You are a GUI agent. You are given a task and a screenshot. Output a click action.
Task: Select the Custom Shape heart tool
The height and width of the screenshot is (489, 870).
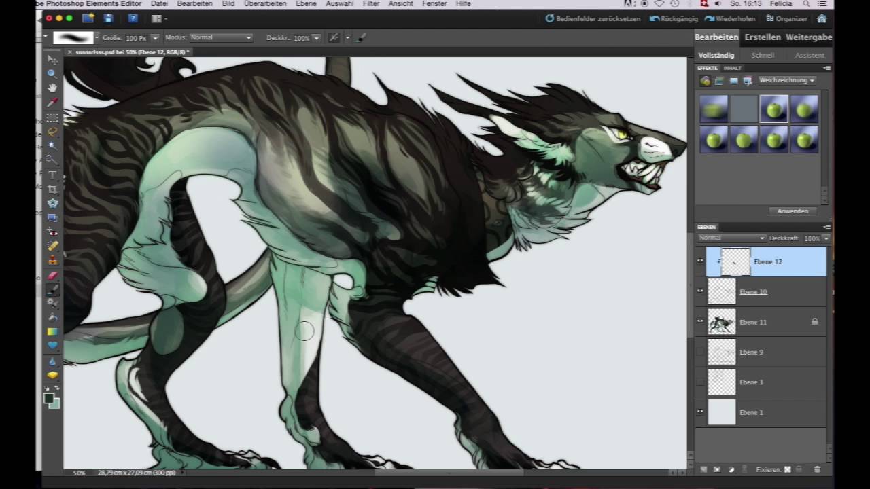pos(52,346)
